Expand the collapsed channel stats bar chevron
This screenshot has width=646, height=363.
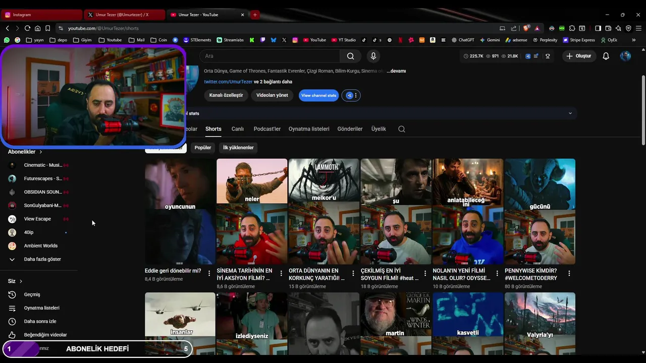(570, 113)
